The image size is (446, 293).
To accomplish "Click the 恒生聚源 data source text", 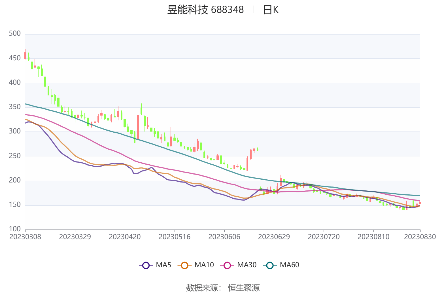I will pyautogui.click(x=244, y=288).
